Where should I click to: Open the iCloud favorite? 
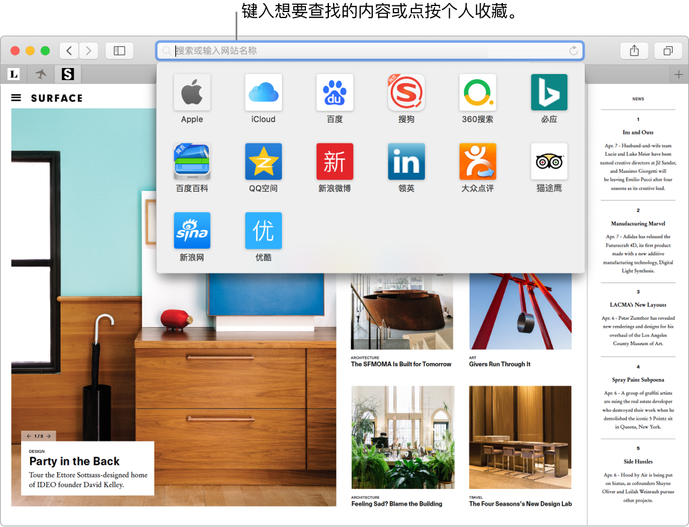pyautogui.click(x=263, y=92)
